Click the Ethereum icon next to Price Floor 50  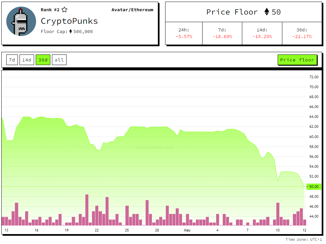point(267,12)
